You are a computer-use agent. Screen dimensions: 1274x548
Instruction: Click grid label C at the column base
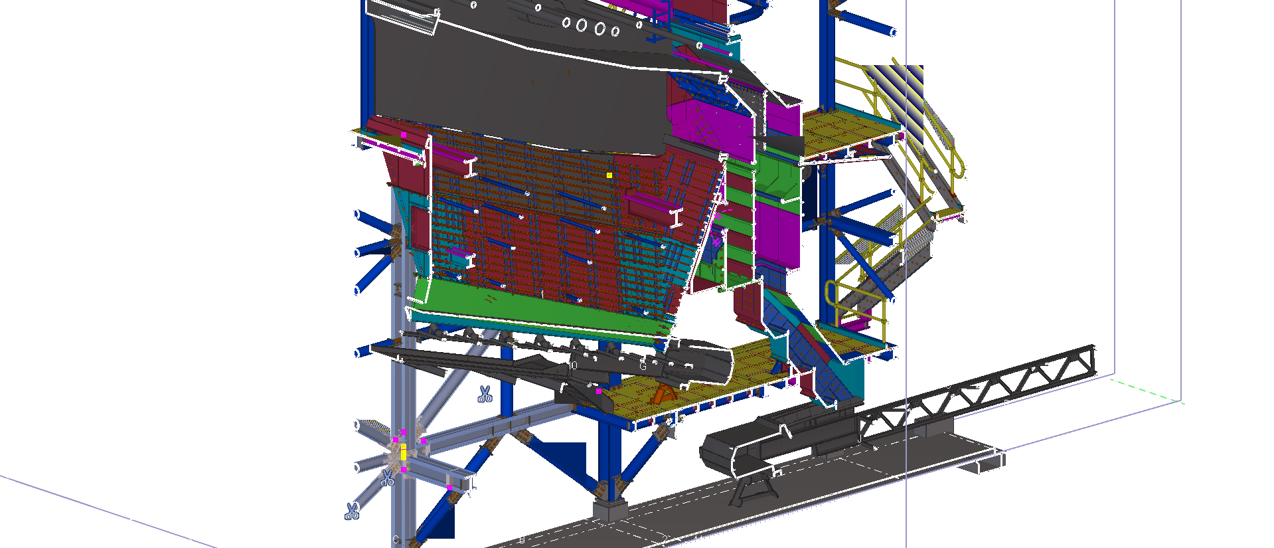pos(396,539)
